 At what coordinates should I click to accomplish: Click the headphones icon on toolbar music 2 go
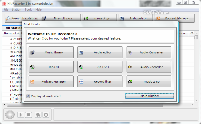(86, 18)
